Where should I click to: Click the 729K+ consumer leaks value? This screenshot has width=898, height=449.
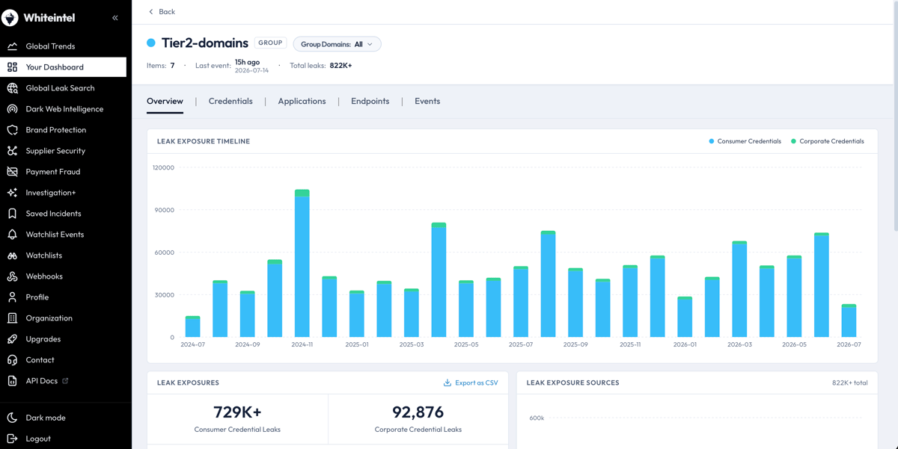coord(237,412)
